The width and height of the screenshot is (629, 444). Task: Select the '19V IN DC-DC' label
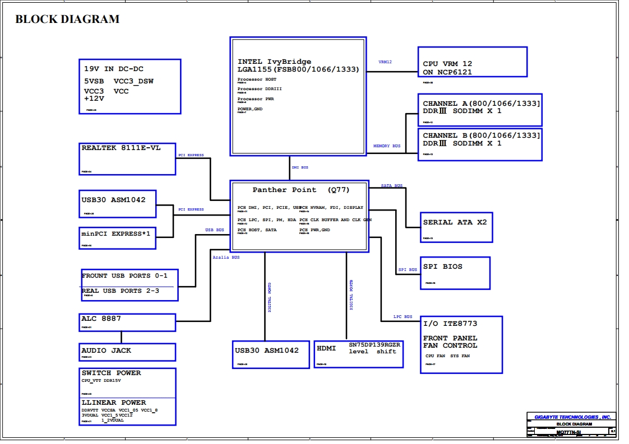click(114, 69)
